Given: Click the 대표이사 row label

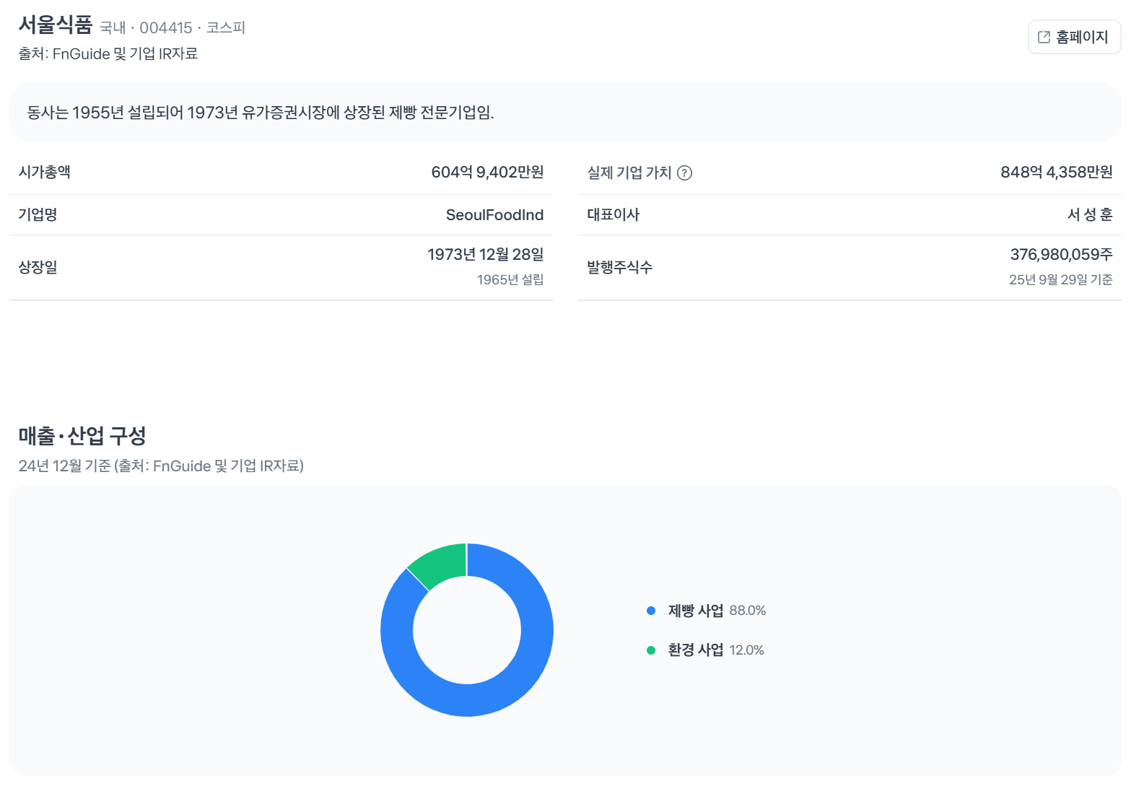Looking at the screenshot, I should click(x=613, y=214).
